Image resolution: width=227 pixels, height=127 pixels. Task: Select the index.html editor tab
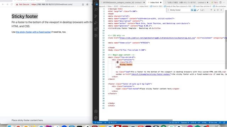155,2
